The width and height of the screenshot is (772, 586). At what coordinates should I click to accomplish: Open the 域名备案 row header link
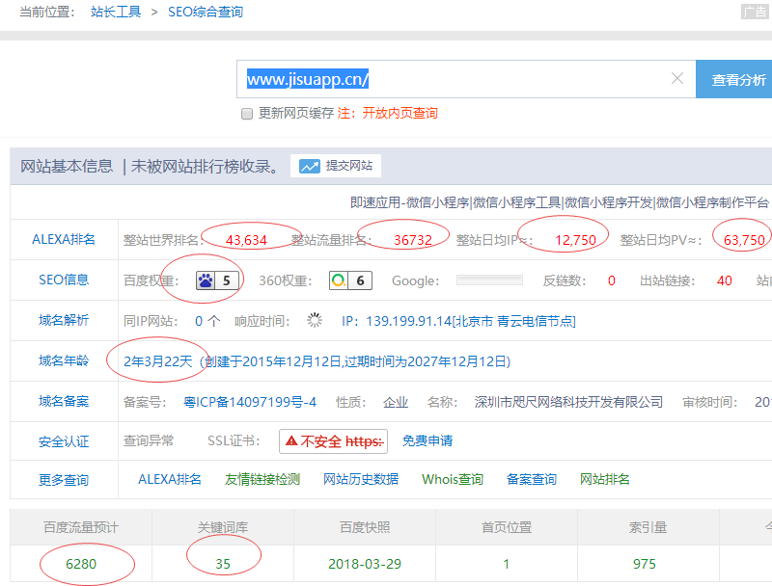tap(64, 401)
